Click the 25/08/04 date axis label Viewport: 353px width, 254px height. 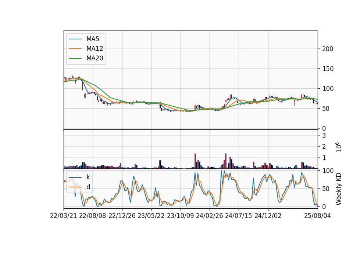tap(318, 216)
